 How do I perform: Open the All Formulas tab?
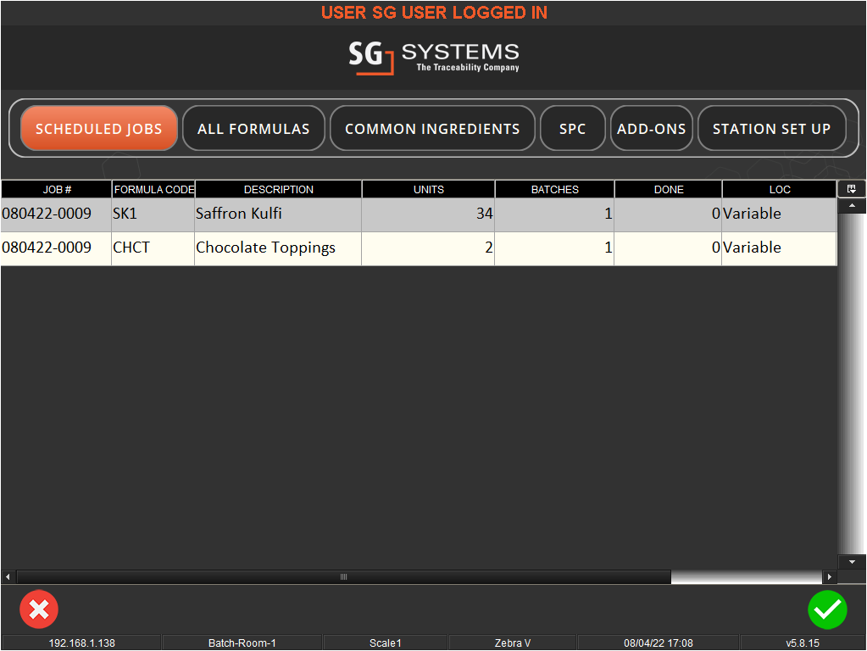click(x=253, y=128)
